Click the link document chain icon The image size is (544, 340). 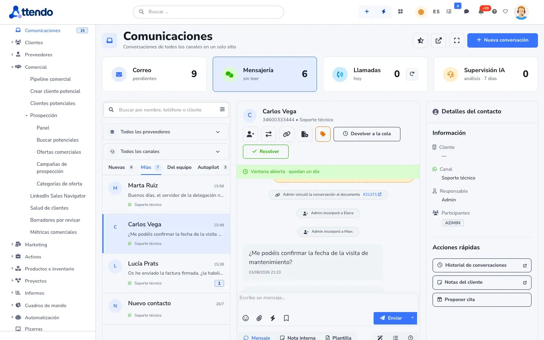287,134
